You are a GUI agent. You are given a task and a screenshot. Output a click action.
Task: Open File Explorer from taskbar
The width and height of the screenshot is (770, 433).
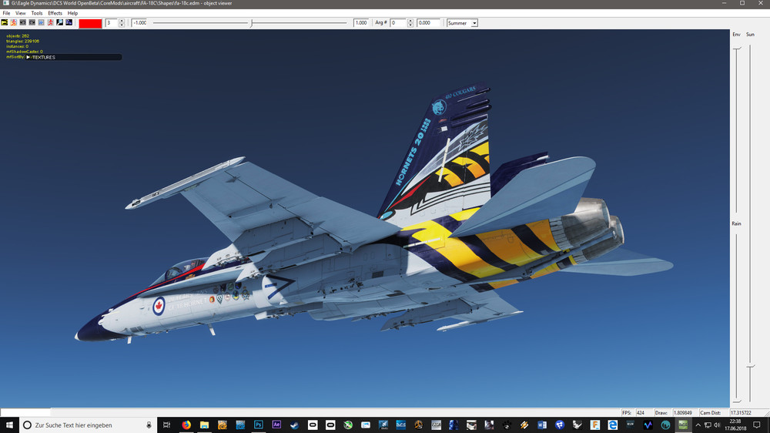(204, 425)
